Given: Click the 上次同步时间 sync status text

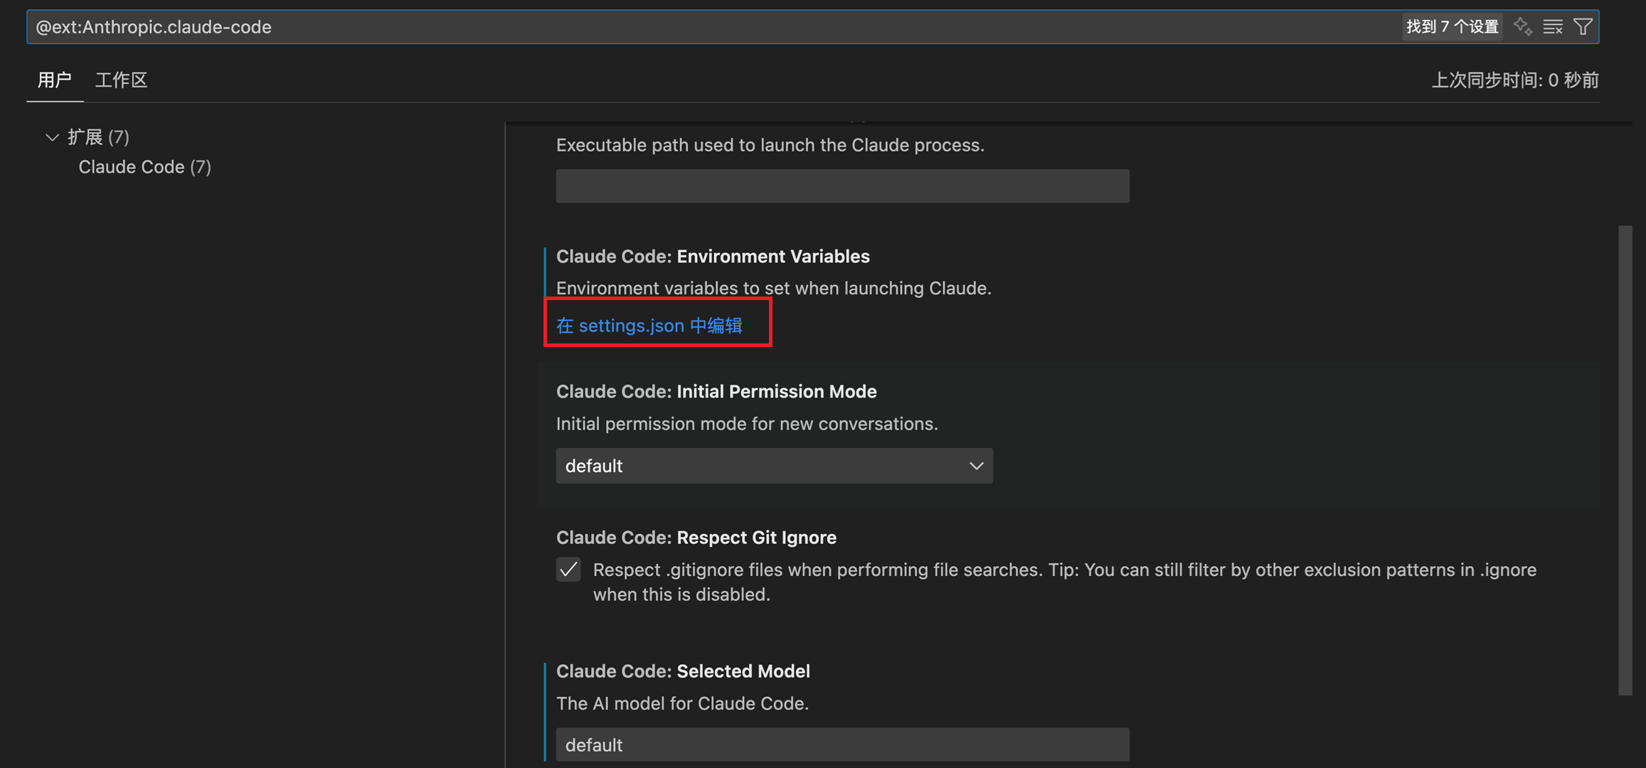Looking at the screenshot, I should 1514,80.
